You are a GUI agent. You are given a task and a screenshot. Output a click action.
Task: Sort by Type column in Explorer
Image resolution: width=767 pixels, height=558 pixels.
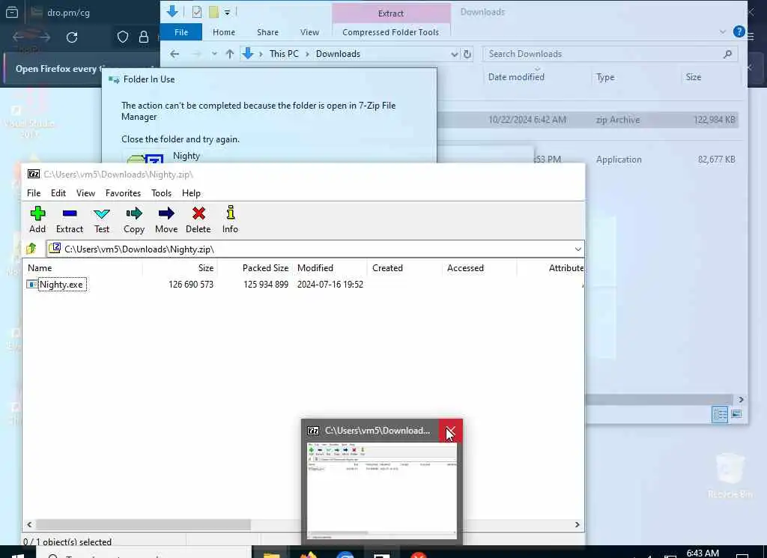coord(605,77)
